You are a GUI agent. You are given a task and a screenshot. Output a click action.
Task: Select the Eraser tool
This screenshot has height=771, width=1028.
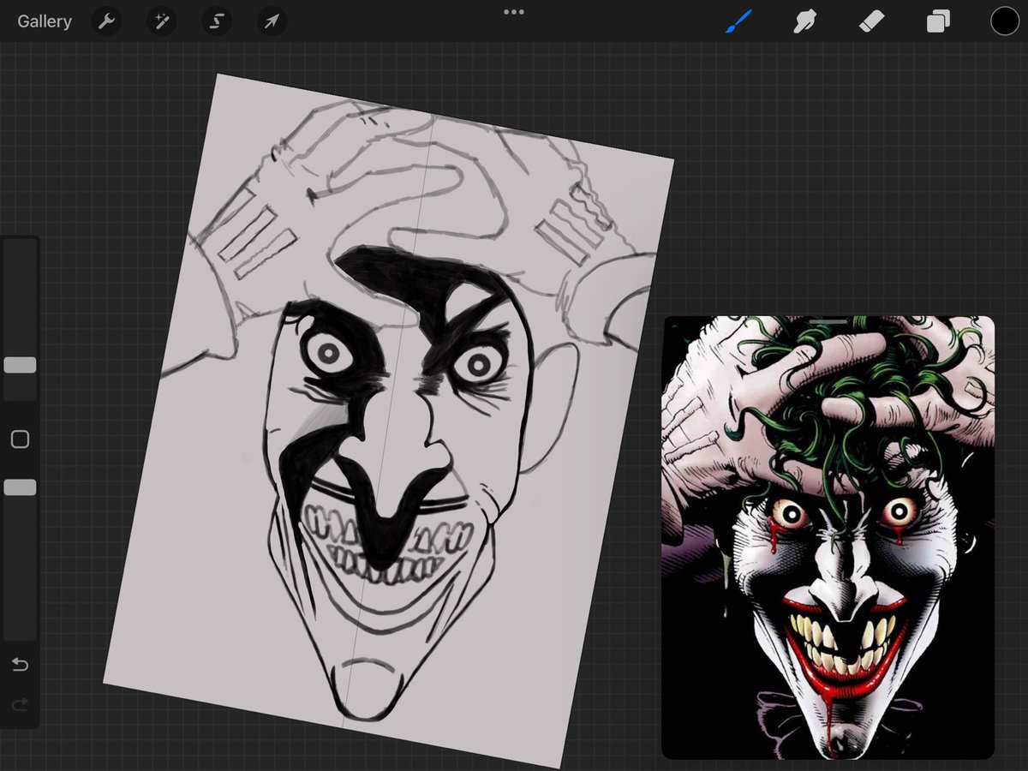point(871,21)
